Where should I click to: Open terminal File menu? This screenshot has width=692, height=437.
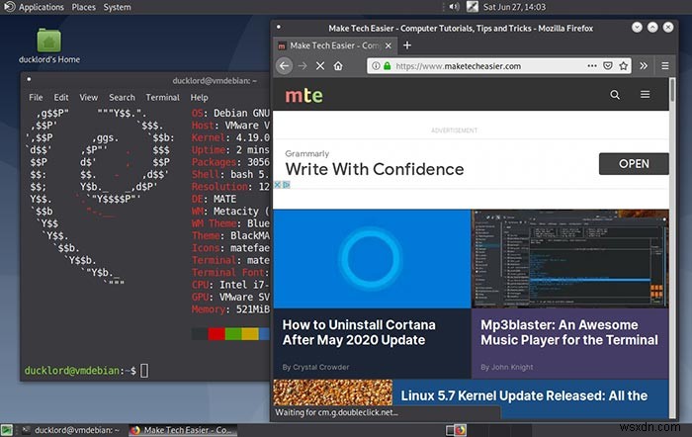[36, 97]
